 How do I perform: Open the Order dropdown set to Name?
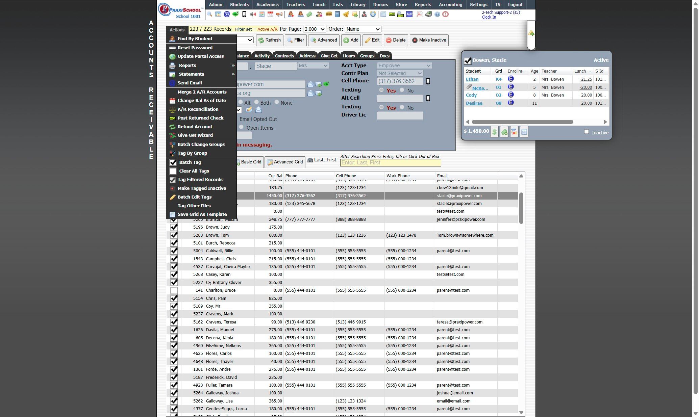click(363, 29)
